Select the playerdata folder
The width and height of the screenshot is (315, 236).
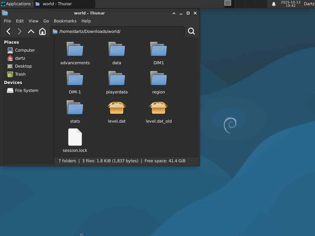click(x=117, y=79)
